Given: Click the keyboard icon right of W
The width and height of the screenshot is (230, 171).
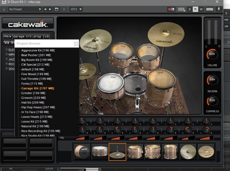Looking at the screenshot, I should coord(209,9).
